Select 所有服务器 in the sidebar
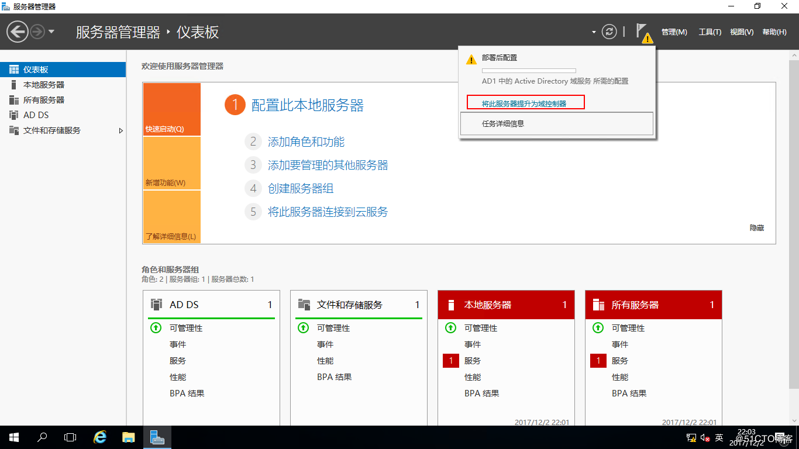Screen dimensions: 799x449 (x=63, y=100)
